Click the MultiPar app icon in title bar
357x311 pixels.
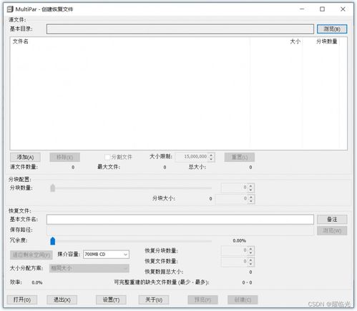10,9
